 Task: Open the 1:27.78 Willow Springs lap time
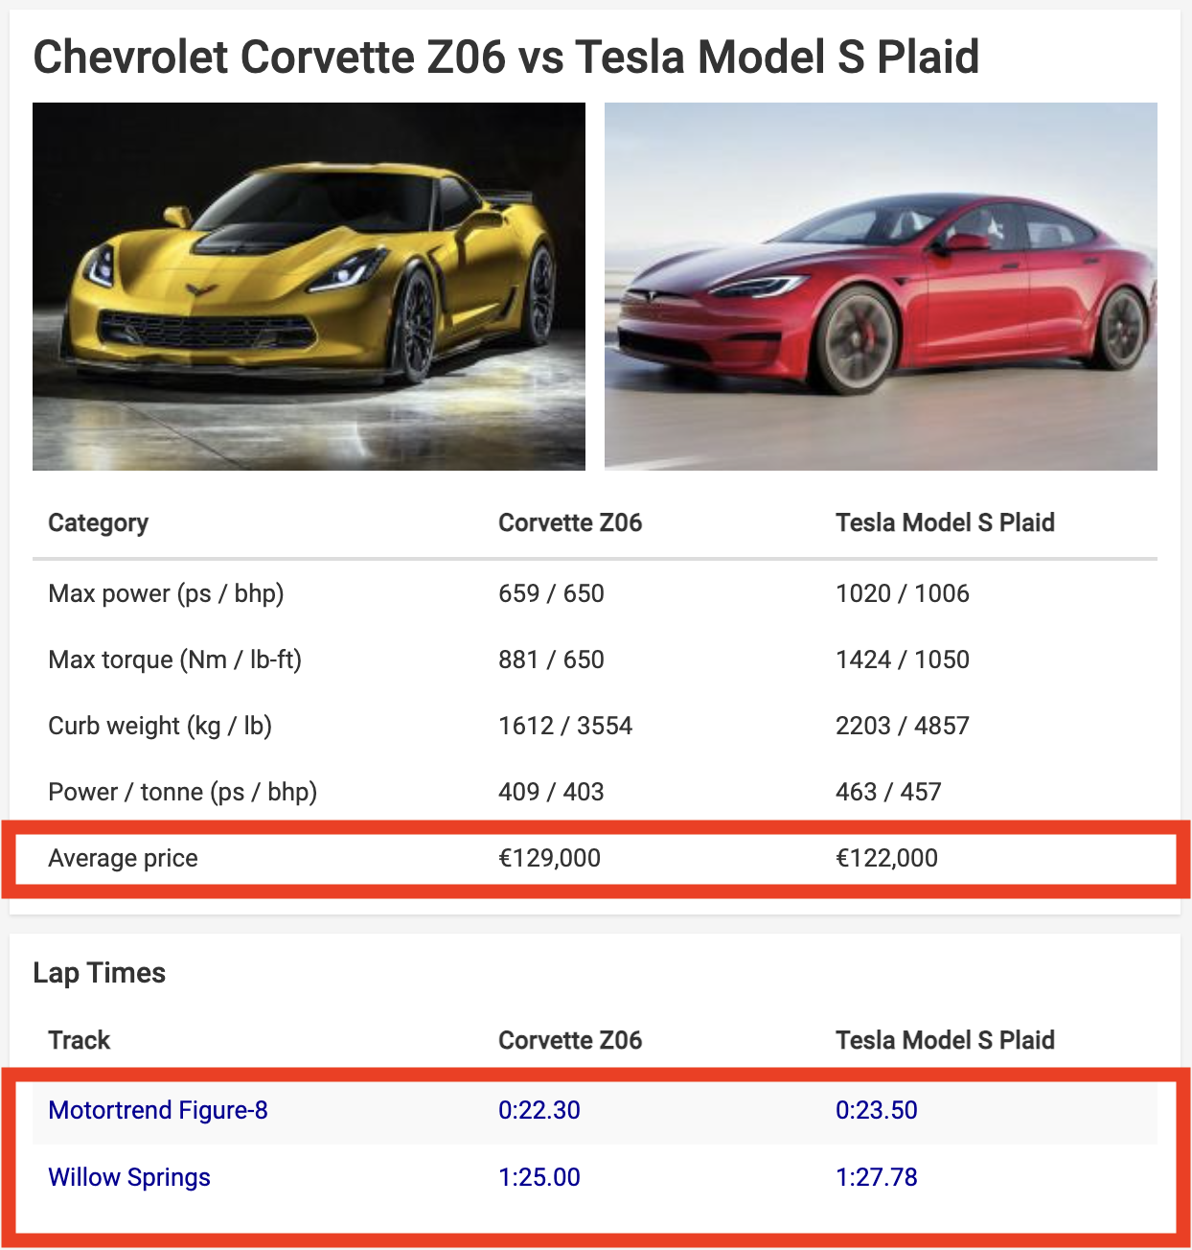tap(877, 1177)
